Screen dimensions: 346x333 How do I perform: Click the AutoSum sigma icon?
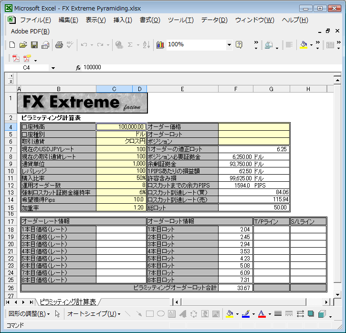coord(130,45)
